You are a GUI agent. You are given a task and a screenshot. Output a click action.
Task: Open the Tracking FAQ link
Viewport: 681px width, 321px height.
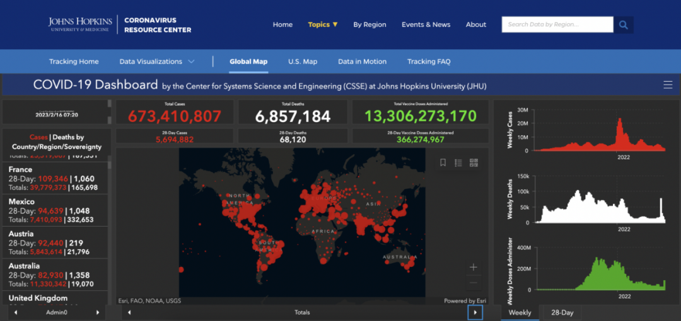point(429,62)
